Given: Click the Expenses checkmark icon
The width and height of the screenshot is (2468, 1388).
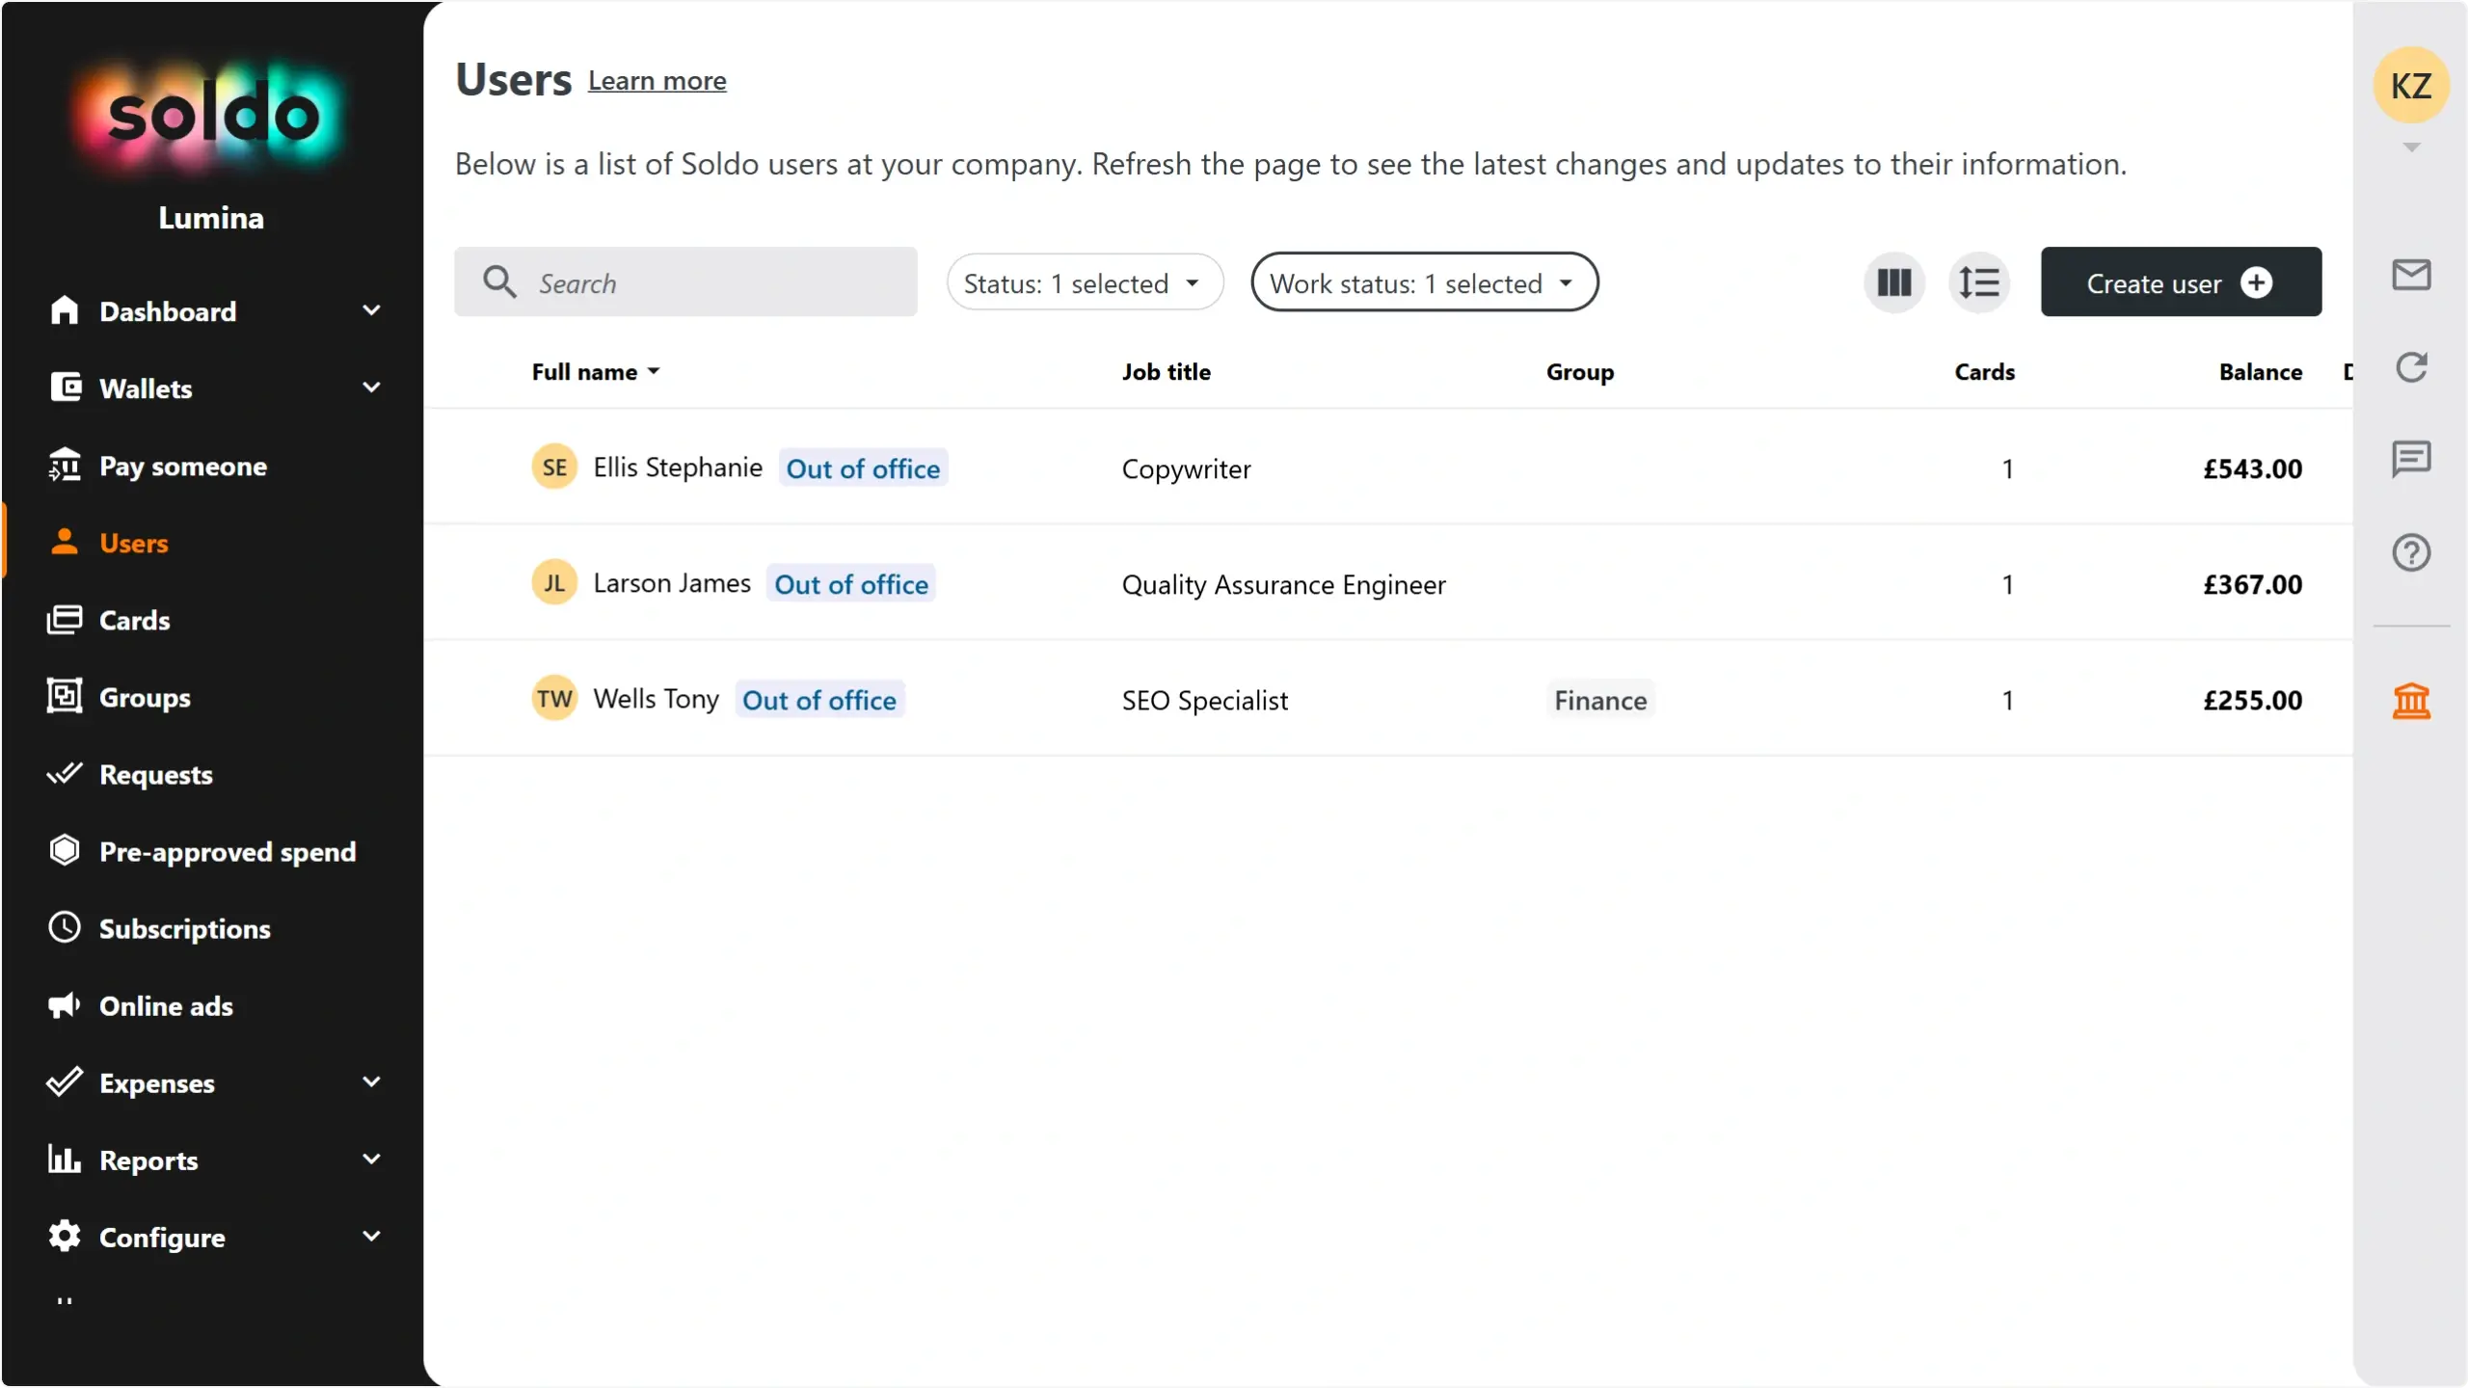Looking at the screenshot, I should click(x=65, y=1082).
